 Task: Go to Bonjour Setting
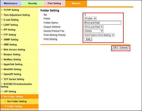pos(19,54)
